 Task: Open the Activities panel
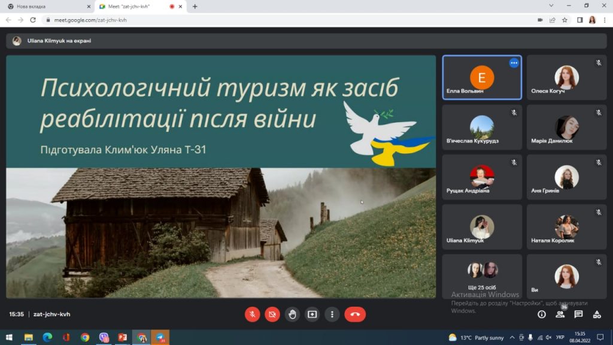click(x=597, y=314)
